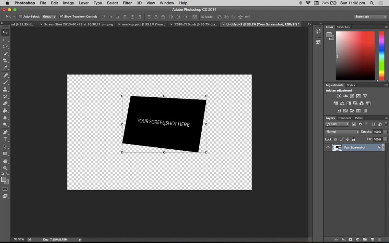
Task: Select the Clone Stamp tool
Action: (5, 89)
